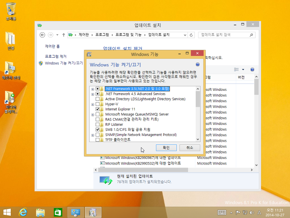The image size is (290, 218).
Task: Open recent locations dropdown arrow
Action: tap(58, 35)
